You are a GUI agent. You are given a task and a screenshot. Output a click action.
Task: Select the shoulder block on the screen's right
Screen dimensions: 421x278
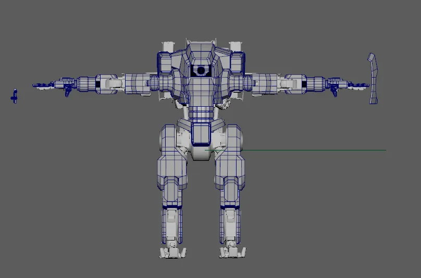pyautogui.click(x=237, y=61)
